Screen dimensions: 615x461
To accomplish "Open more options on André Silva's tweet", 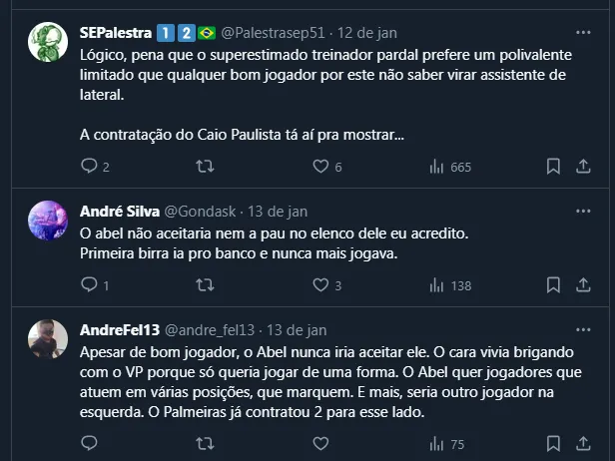I will pos(583,211).
